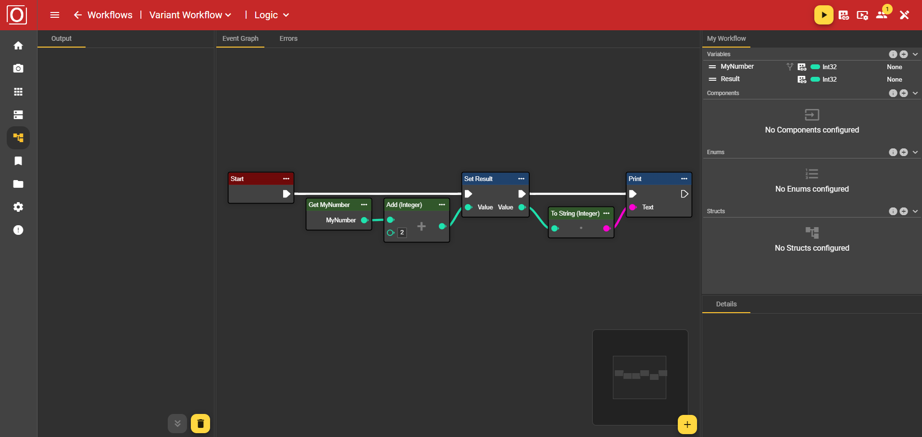This screenshot has height=437, width=922.
Task: Collapse the Variables section
Action: 914,54
